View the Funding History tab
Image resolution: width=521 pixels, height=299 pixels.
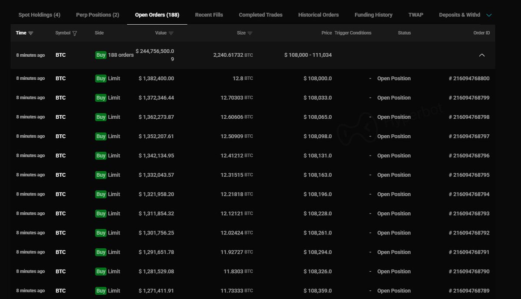pyautogui.click(x=373, y=15)
